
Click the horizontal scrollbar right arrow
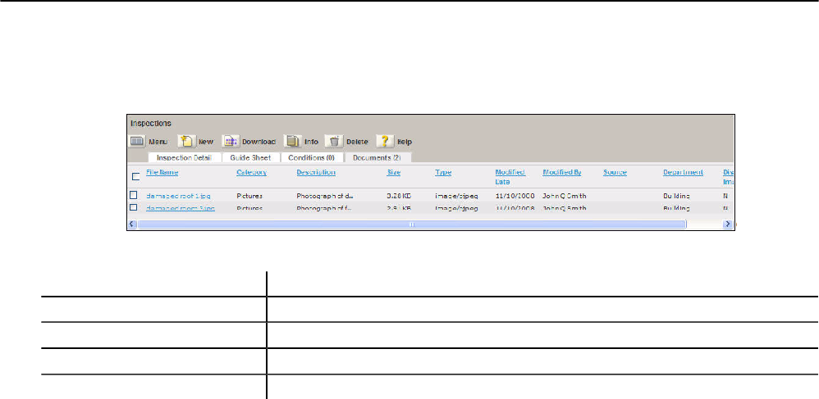pyautogui.click(x=726, y=224)
